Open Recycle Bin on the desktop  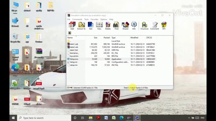point(15,38)
